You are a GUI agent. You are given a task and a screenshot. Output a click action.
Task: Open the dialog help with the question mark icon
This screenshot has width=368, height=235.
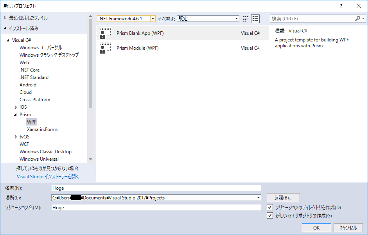point(341,6)
